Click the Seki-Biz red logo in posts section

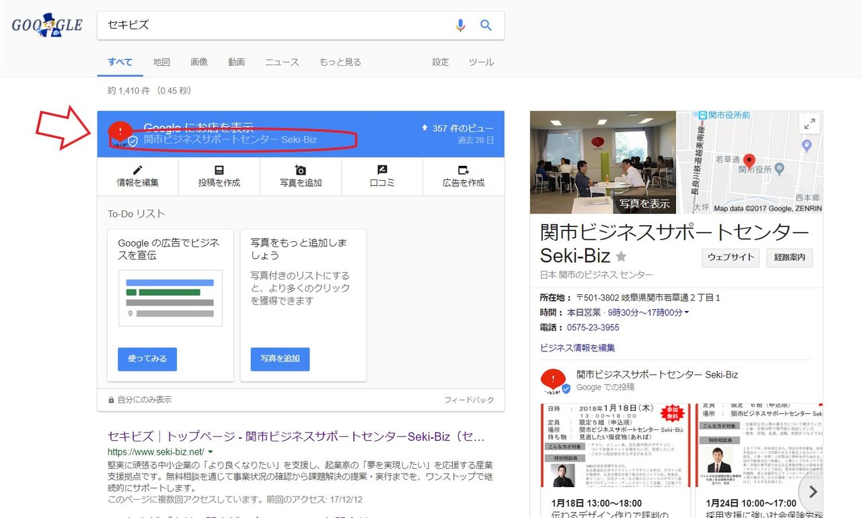555,381
